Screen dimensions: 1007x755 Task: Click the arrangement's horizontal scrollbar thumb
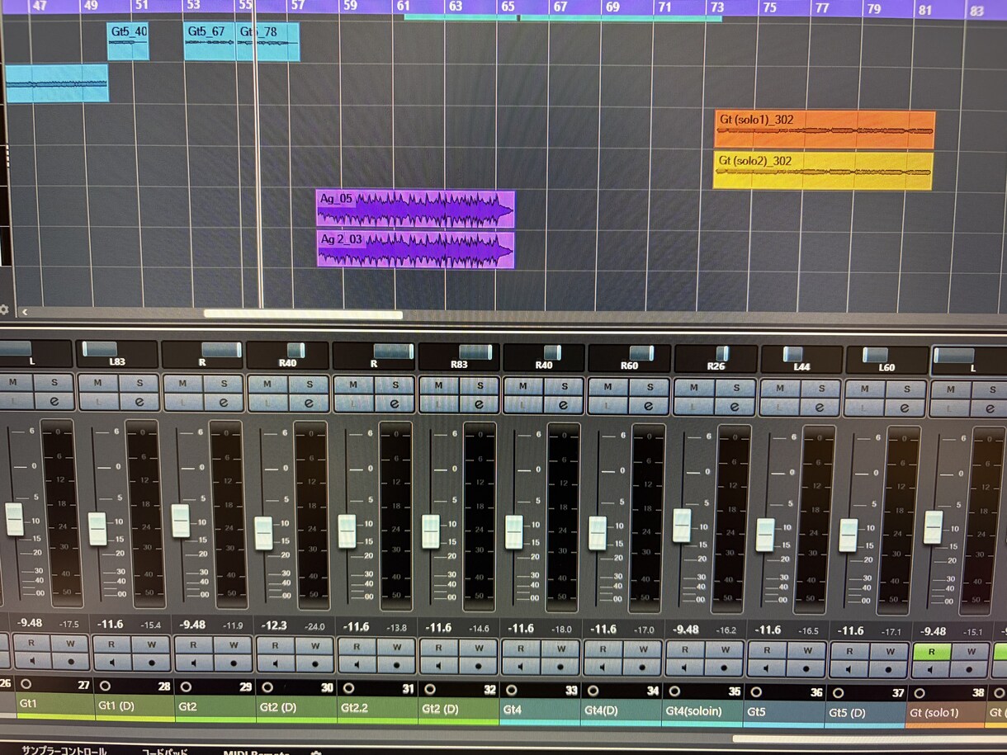coord(303,314)
